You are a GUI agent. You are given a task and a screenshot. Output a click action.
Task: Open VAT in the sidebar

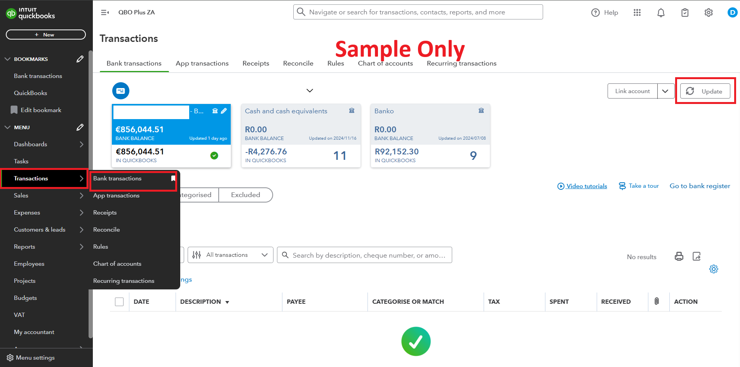click(x=19, y=315)
